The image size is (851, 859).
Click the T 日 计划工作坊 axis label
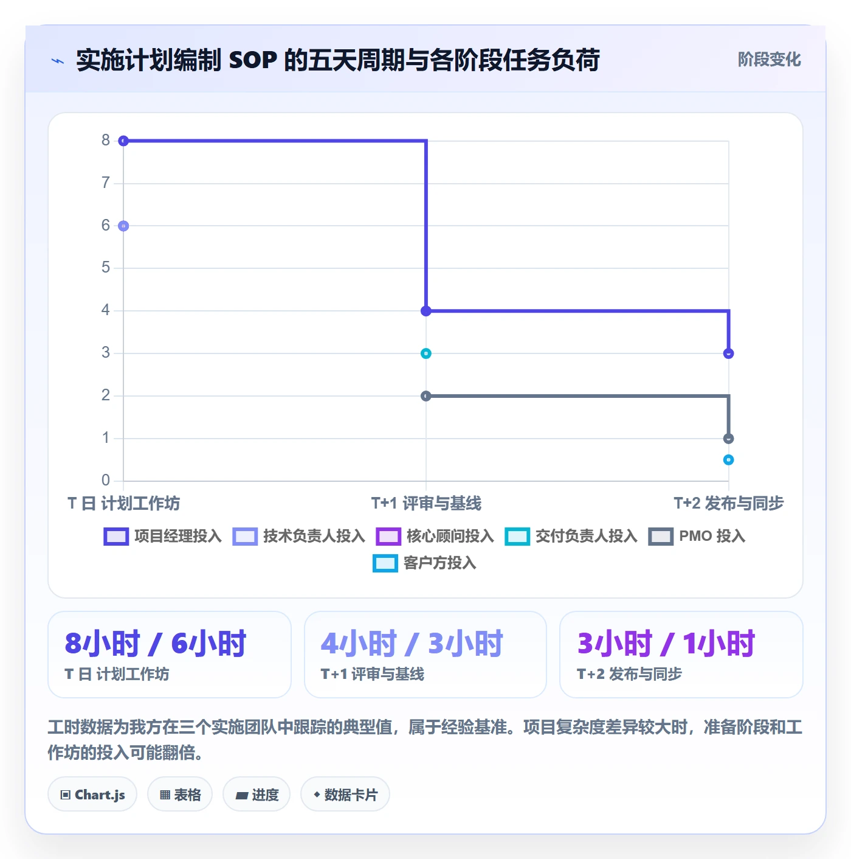pyautogui.click(x=123, y=504)
